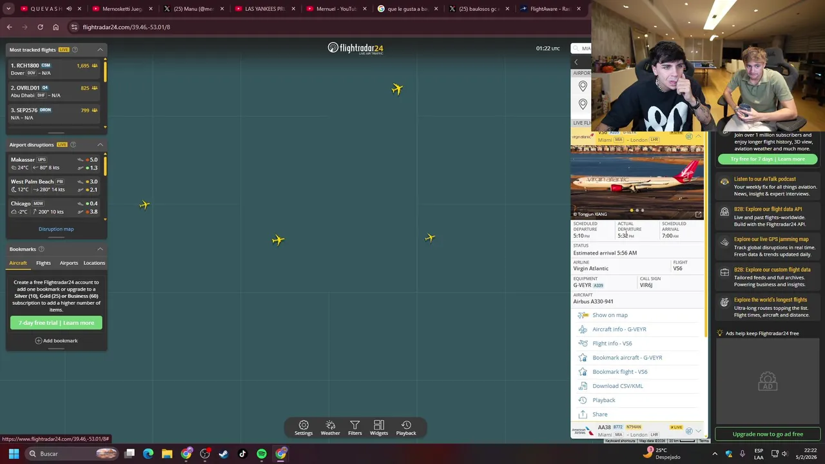Click the Bookmark aircraft star icon

coord(583,358)
